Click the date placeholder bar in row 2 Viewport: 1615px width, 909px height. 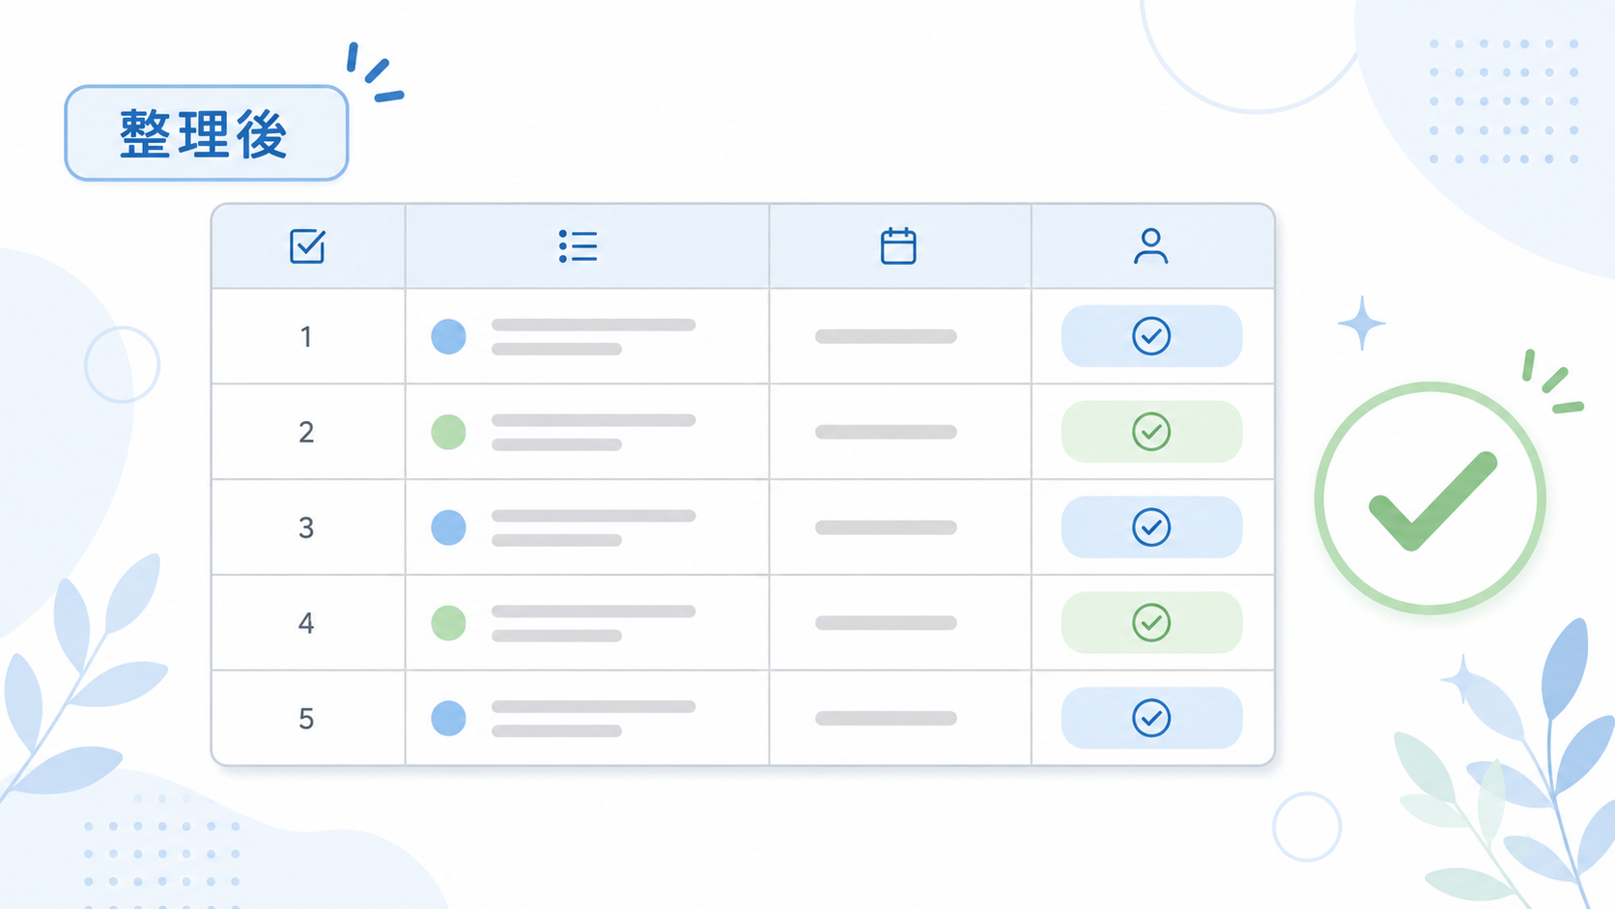pos(886,432)
